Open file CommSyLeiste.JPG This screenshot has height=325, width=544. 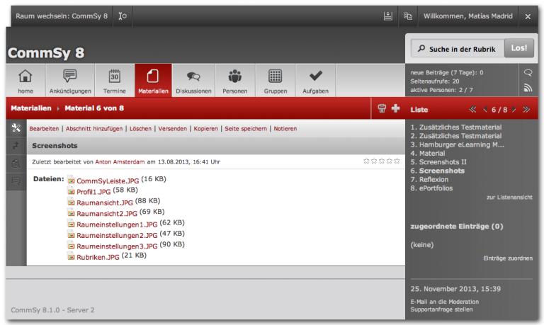(108, 181)
